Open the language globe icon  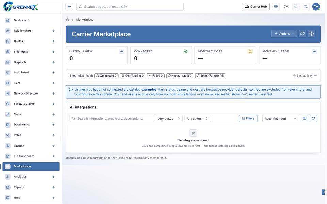(276, 7)
